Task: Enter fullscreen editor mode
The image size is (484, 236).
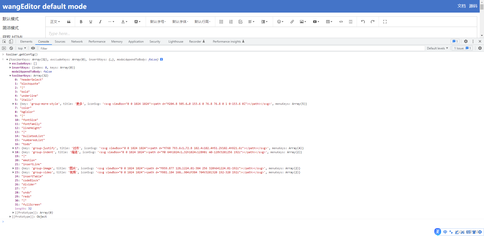Action: (385, 22)
